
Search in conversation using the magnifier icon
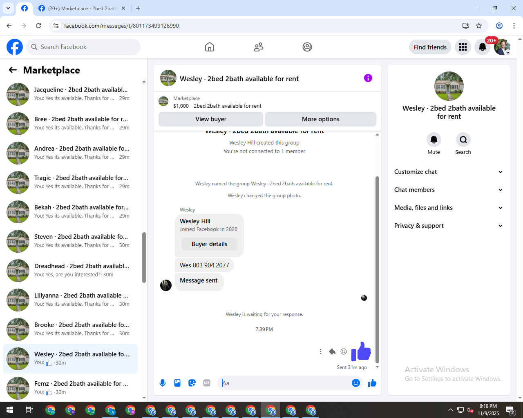pyautogui.click(x=463, y=140)
